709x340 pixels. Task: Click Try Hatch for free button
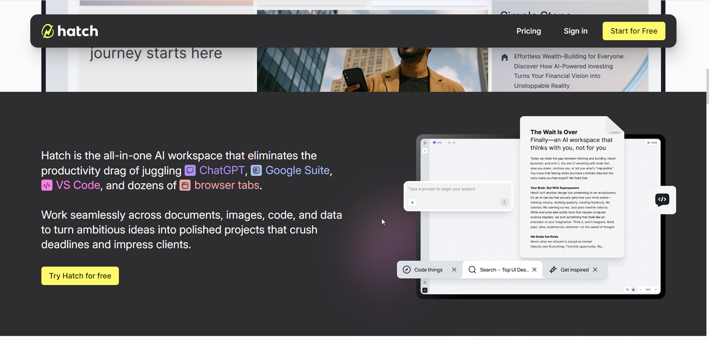[80, 276]
